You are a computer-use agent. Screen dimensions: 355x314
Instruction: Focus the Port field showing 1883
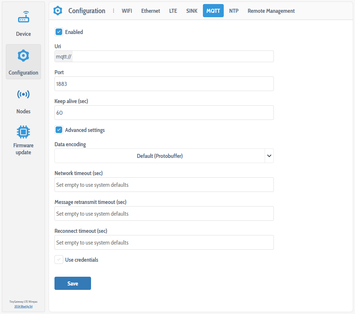(x=164, y=84)
